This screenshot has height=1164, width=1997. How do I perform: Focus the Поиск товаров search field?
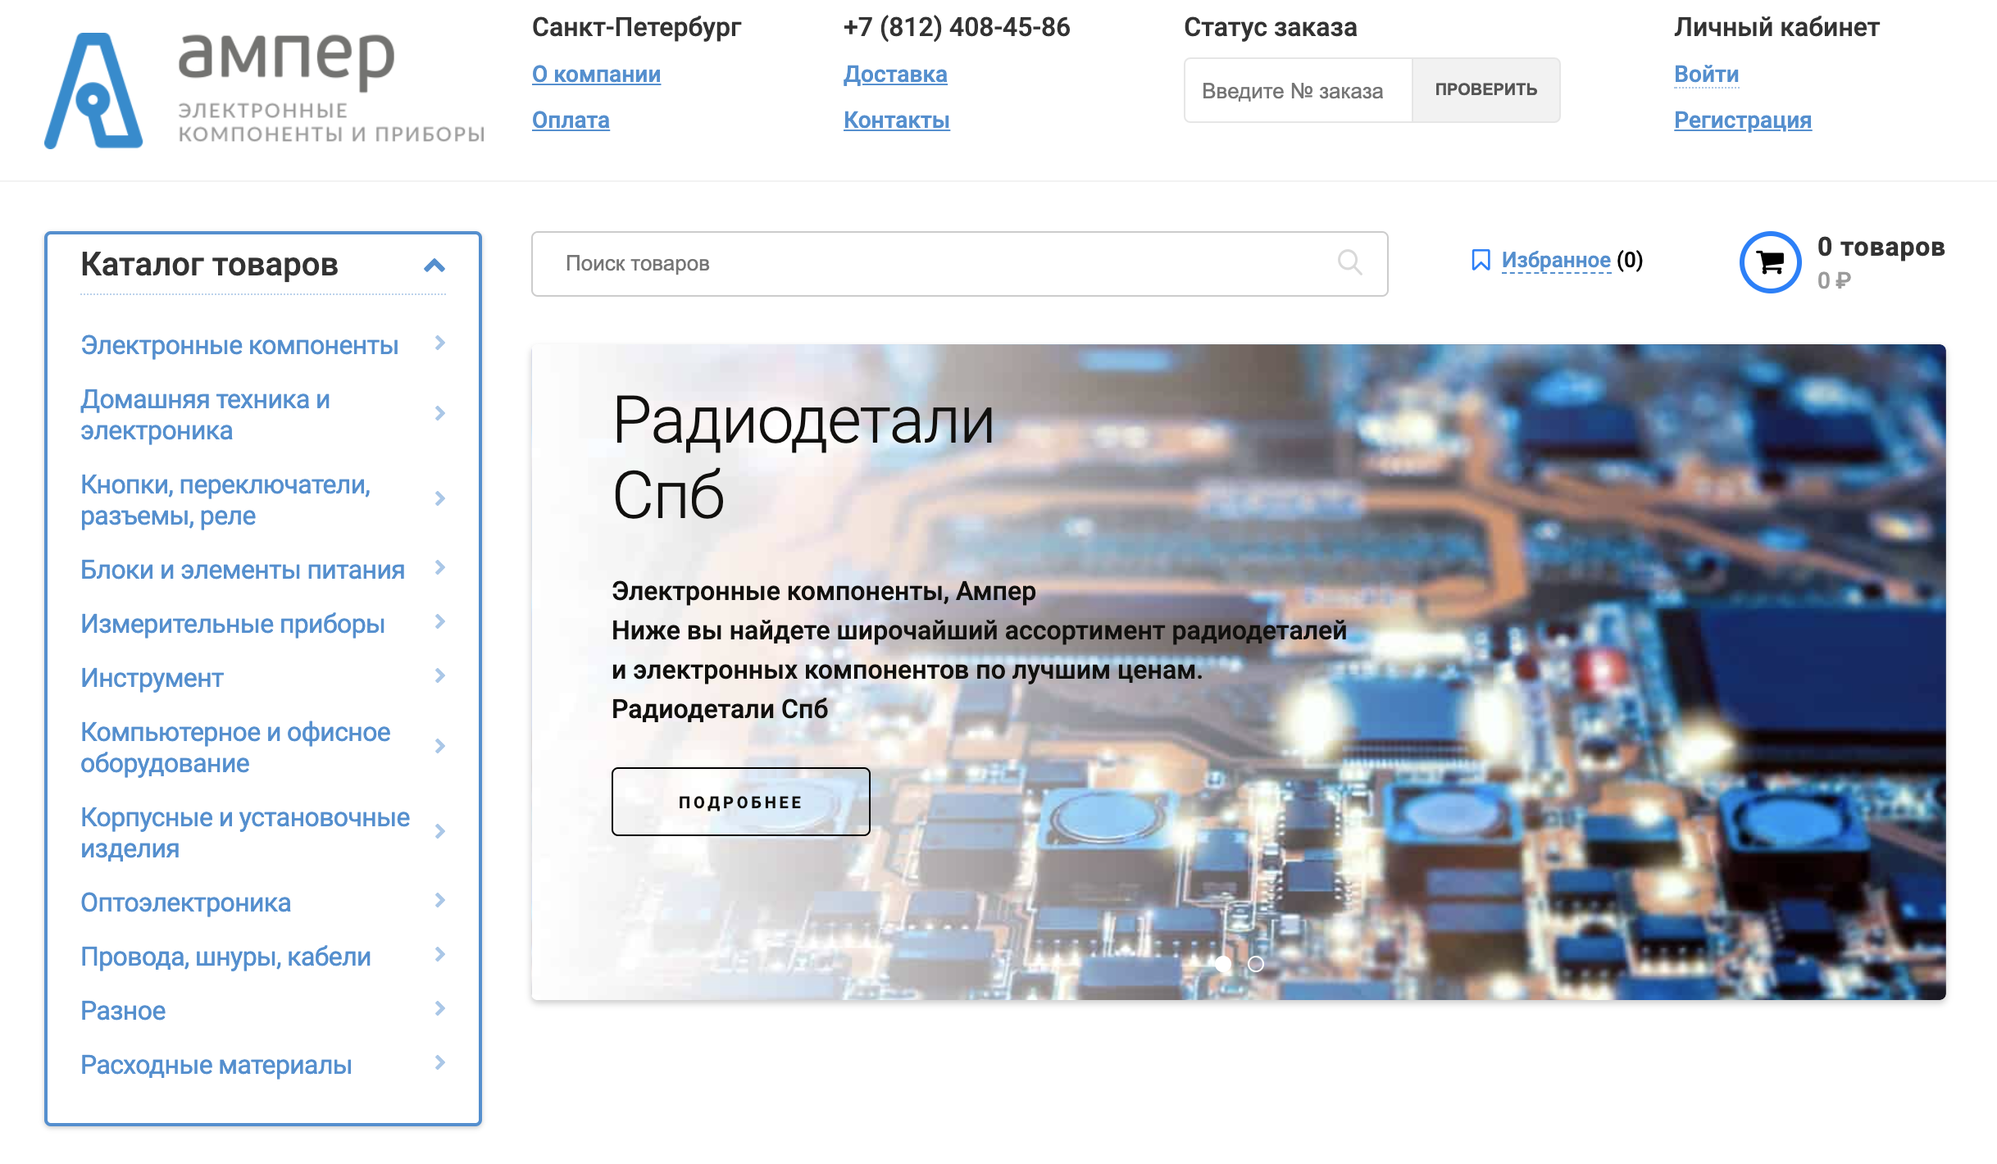click(959, 264)
